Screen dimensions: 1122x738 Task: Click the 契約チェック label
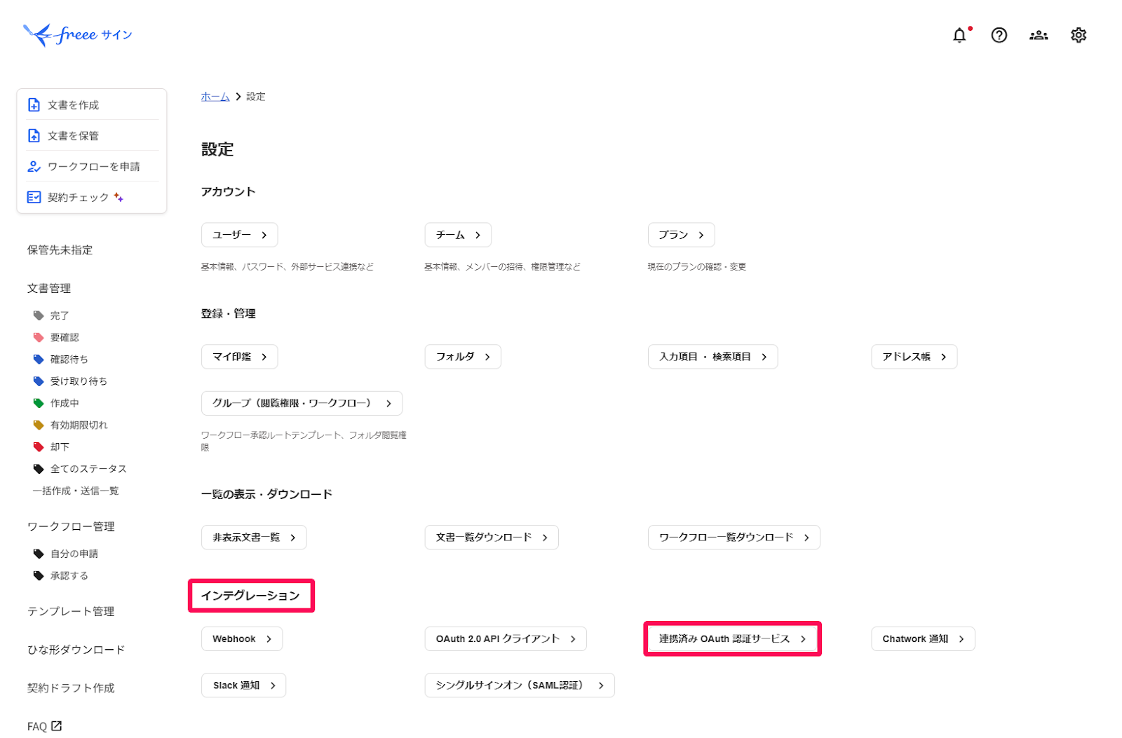point(79,198)
